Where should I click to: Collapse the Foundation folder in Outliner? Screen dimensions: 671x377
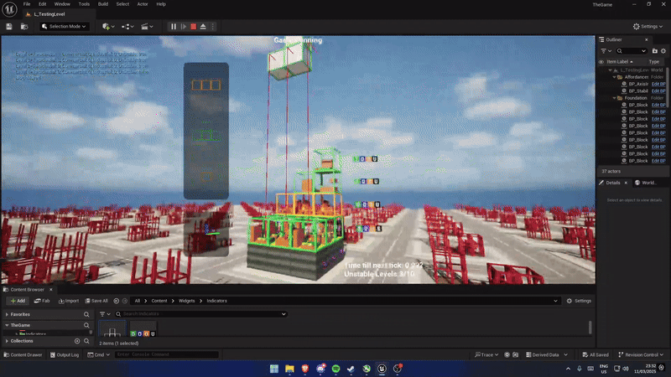[x=611, y=98]
